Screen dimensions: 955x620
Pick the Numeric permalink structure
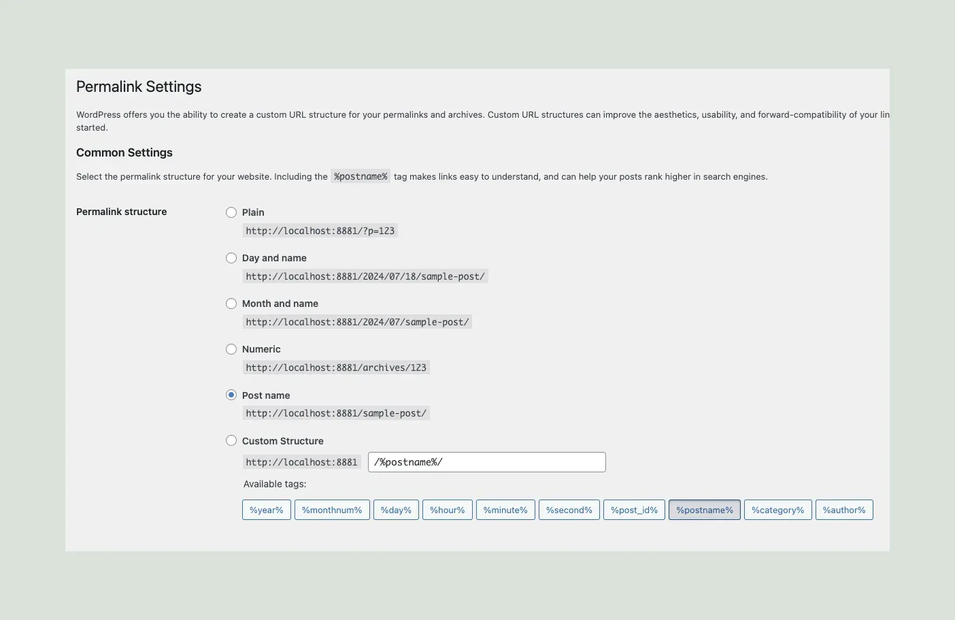click(x=231, y=349)
